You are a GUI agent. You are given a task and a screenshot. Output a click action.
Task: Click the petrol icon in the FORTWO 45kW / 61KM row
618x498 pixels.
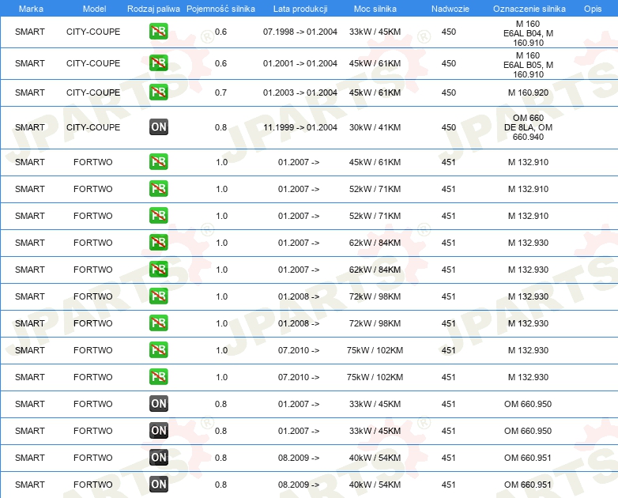pyautogui.click(x=158, y=162)
